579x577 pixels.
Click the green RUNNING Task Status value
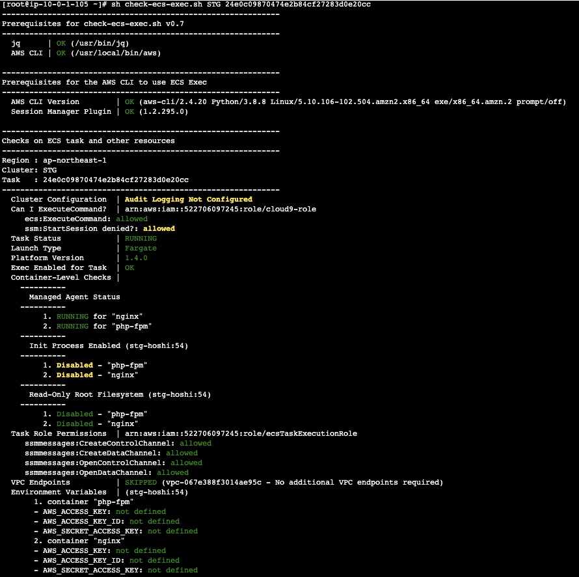(141, 239)
